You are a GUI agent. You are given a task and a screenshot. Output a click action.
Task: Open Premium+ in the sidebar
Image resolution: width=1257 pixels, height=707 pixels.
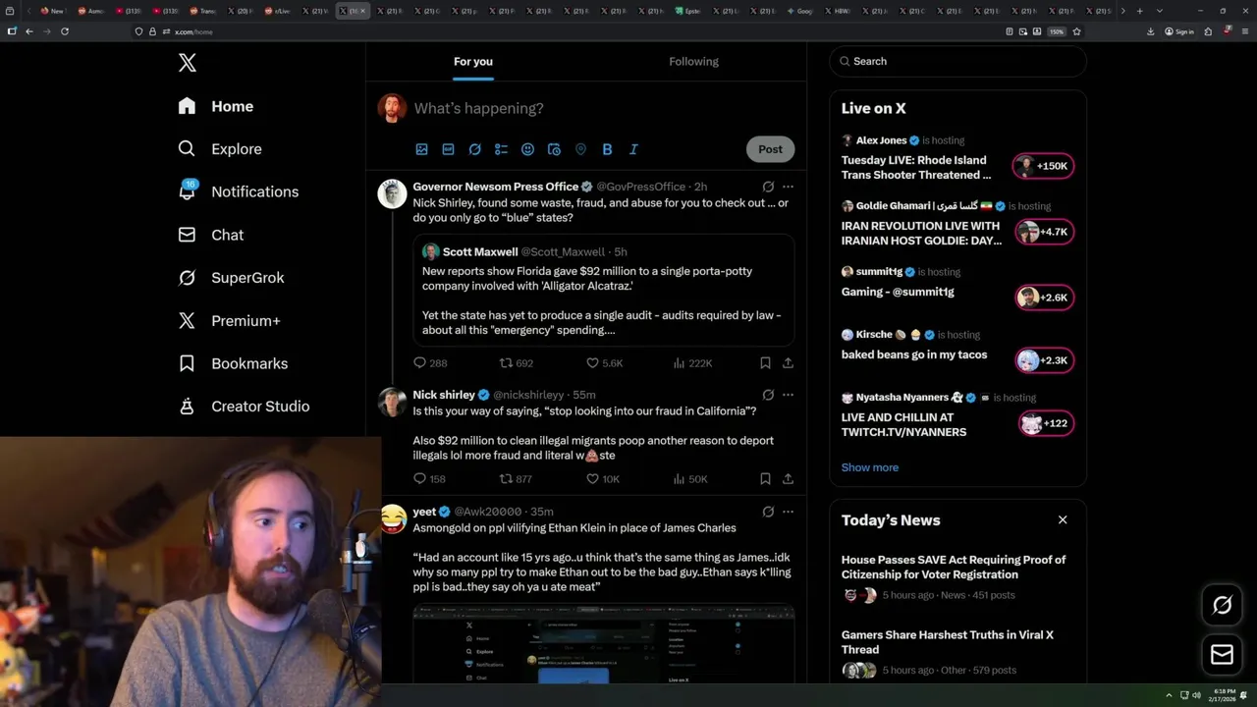tap(229, 321)
